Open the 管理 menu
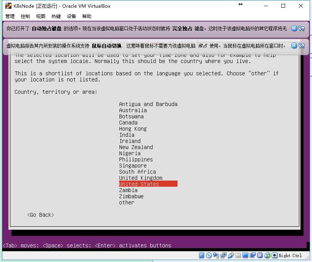This screenshot has height=262, width=312. click(x=10, y=16)
